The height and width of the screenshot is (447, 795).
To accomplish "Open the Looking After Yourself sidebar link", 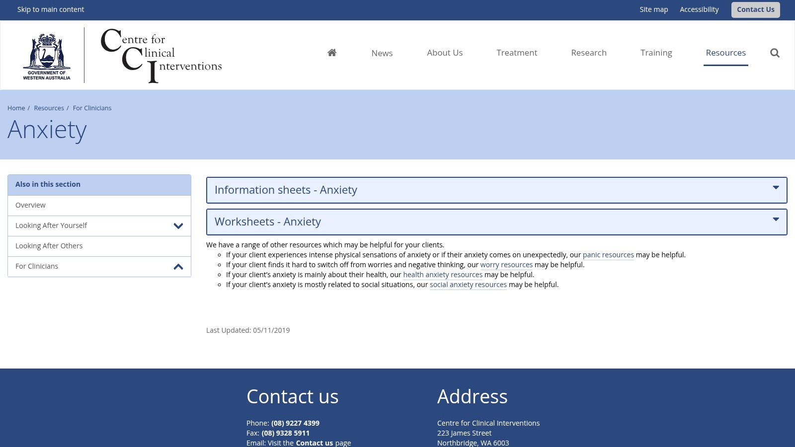I will coord(51,225).
